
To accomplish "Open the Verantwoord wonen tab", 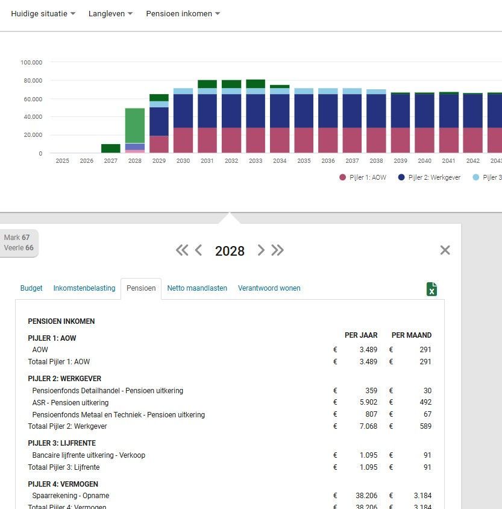I will tap(269, 288).
